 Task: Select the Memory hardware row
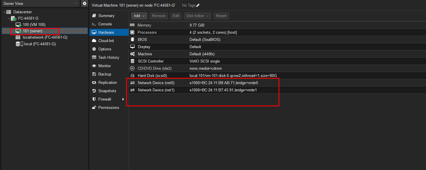[277, 25]
